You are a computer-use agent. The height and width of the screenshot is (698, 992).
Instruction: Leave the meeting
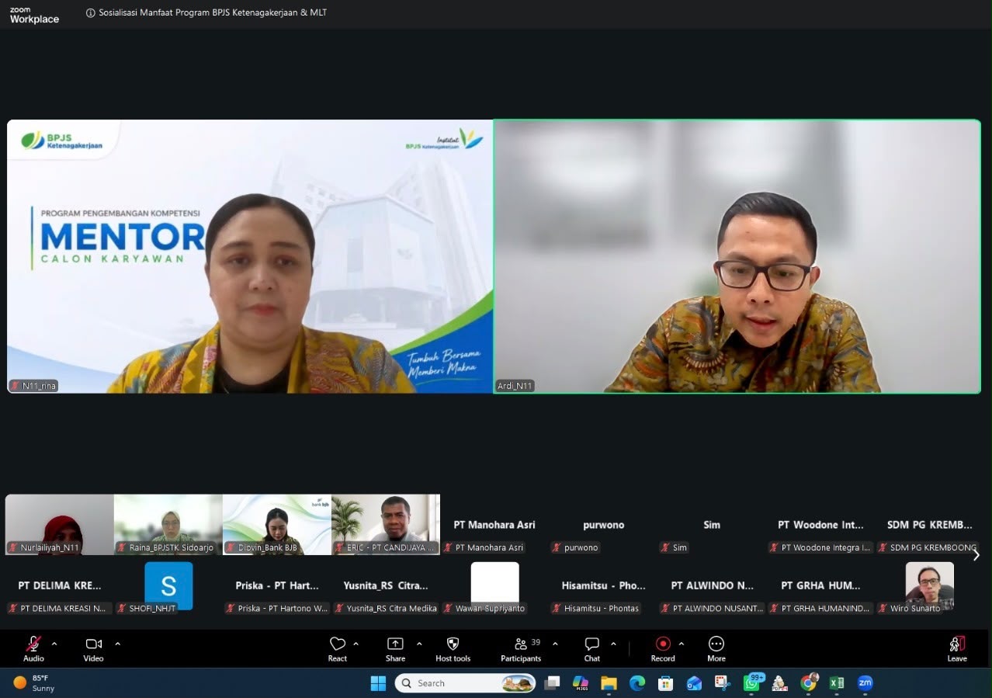coord(957,649)
